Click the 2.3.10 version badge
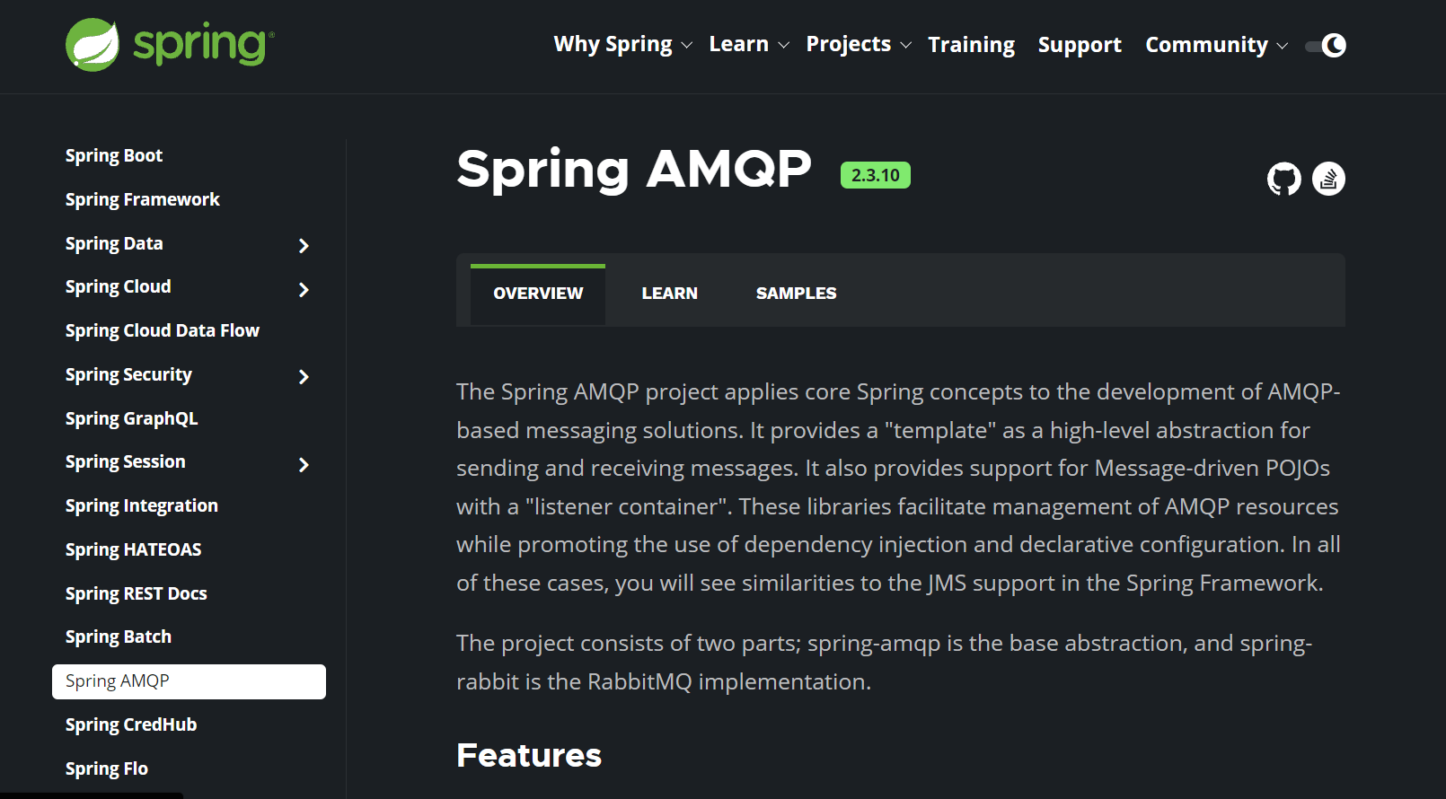The image size is (1446, 799). tap(875, 175)
